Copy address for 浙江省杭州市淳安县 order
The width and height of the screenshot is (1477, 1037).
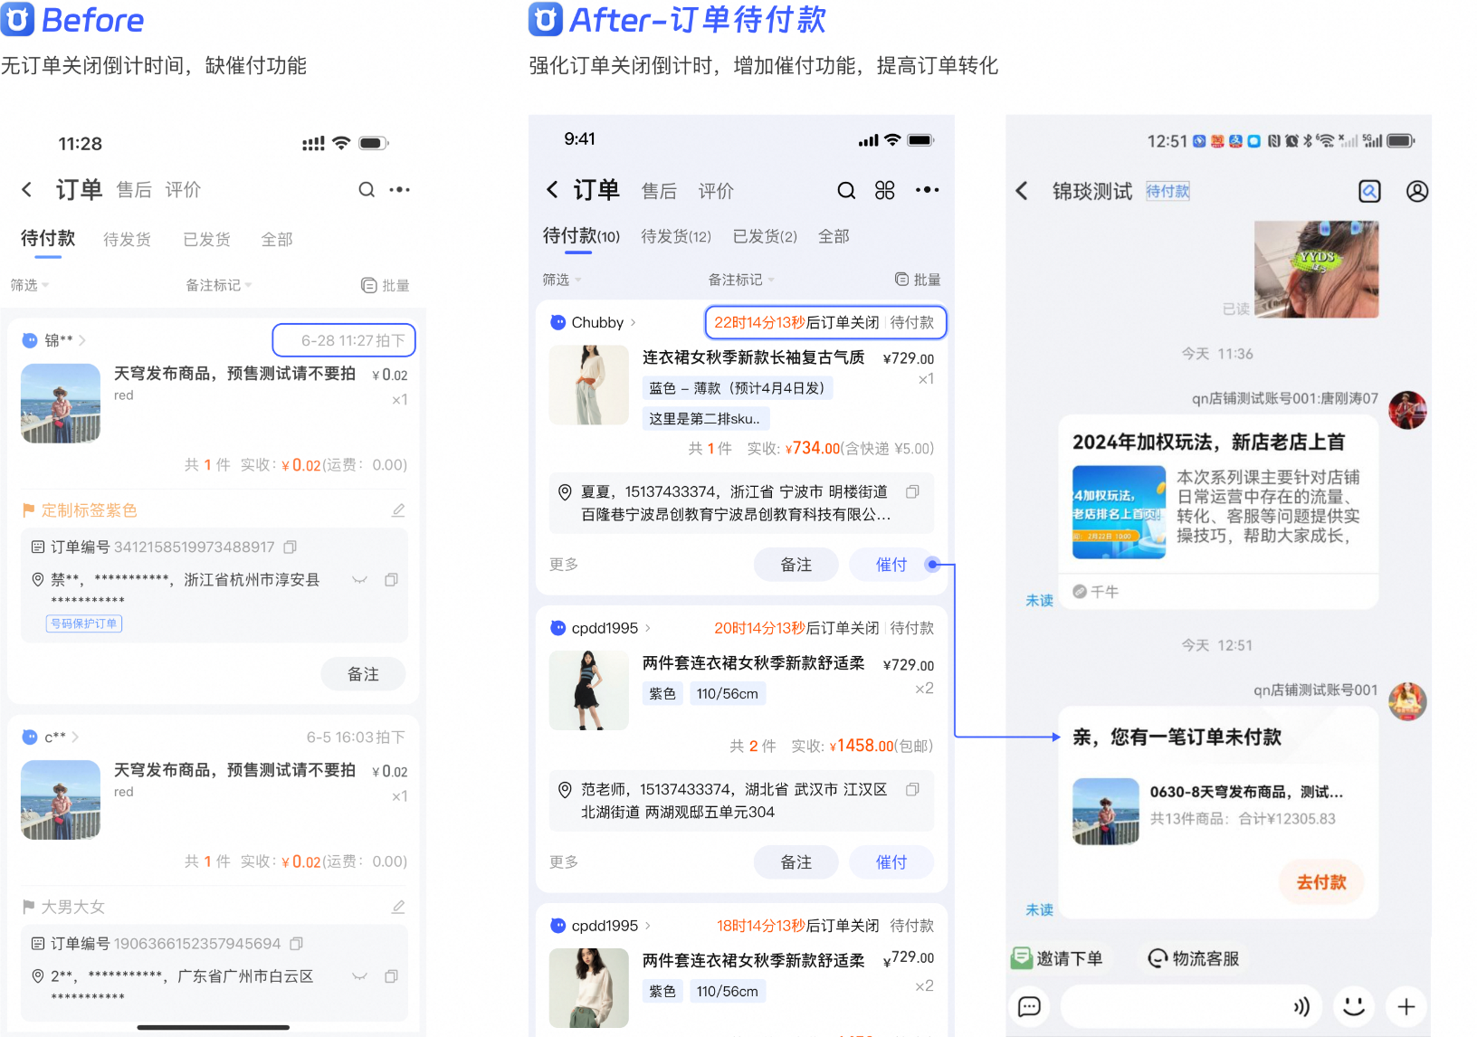[391, 579]
